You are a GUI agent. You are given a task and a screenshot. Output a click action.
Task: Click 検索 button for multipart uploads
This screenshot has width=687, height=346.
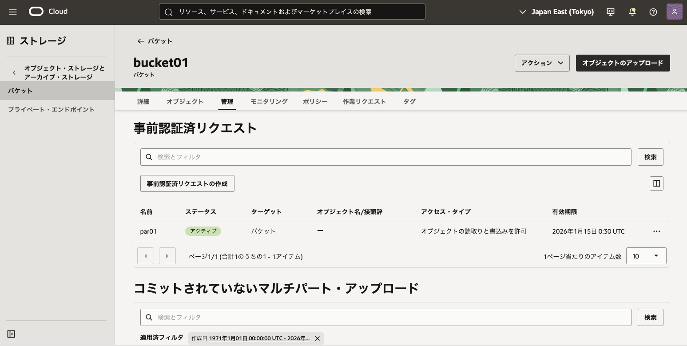(x=650, y=317)
